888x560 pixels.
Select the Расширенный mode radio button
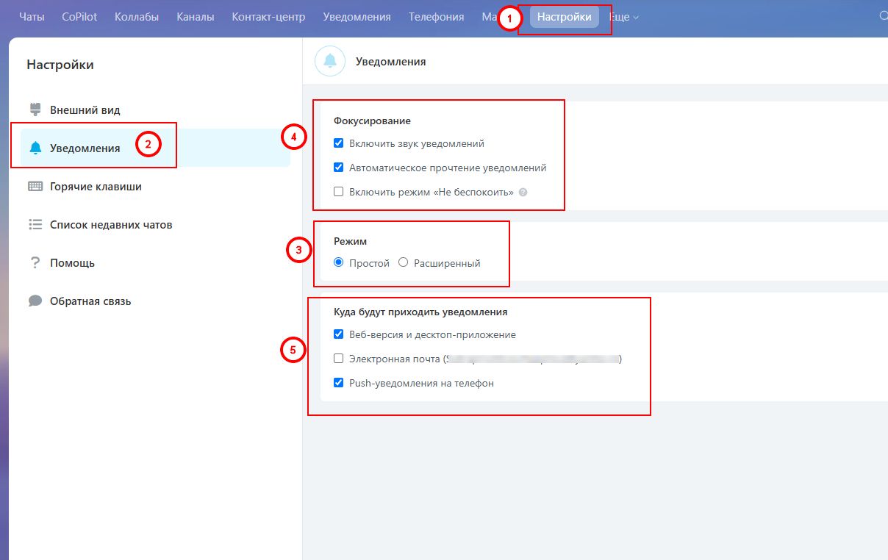click(x=403, y=262)
